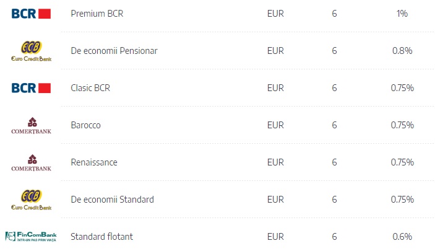Viewport: 435px width, 251px height.
Task: Open De economii Standard deposit
Action: [113, 200]
